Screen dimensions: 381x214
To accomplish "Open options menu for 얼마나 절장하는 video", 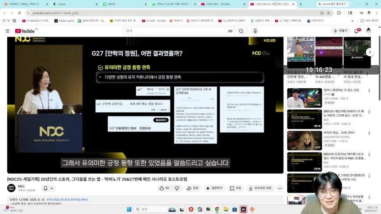I will click(x=369, y=91).
